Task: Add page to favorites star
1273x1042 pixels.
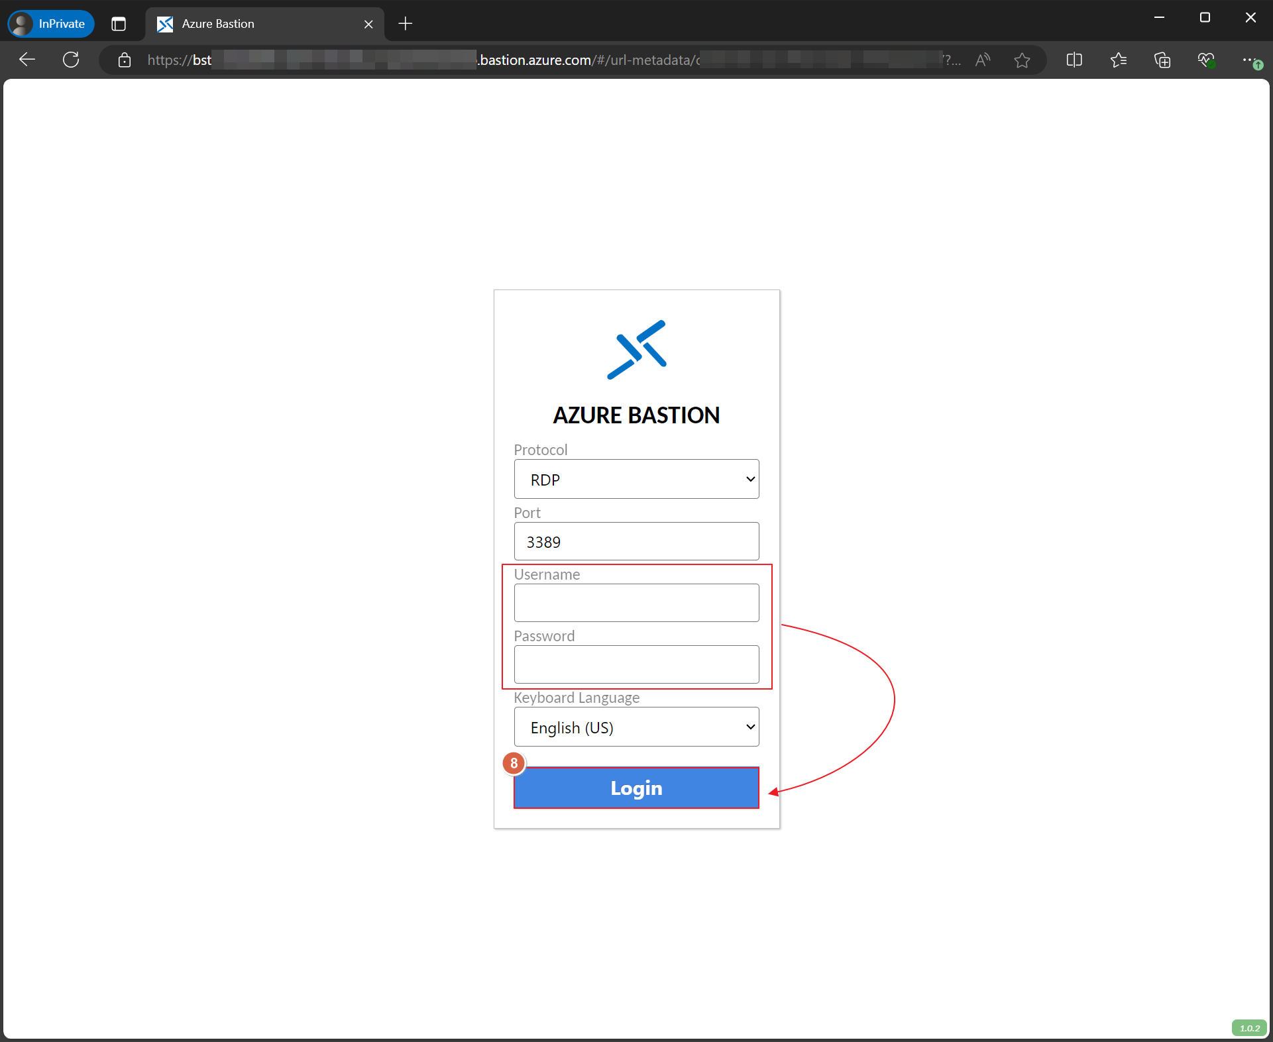Action: (x=1022, y=60)
